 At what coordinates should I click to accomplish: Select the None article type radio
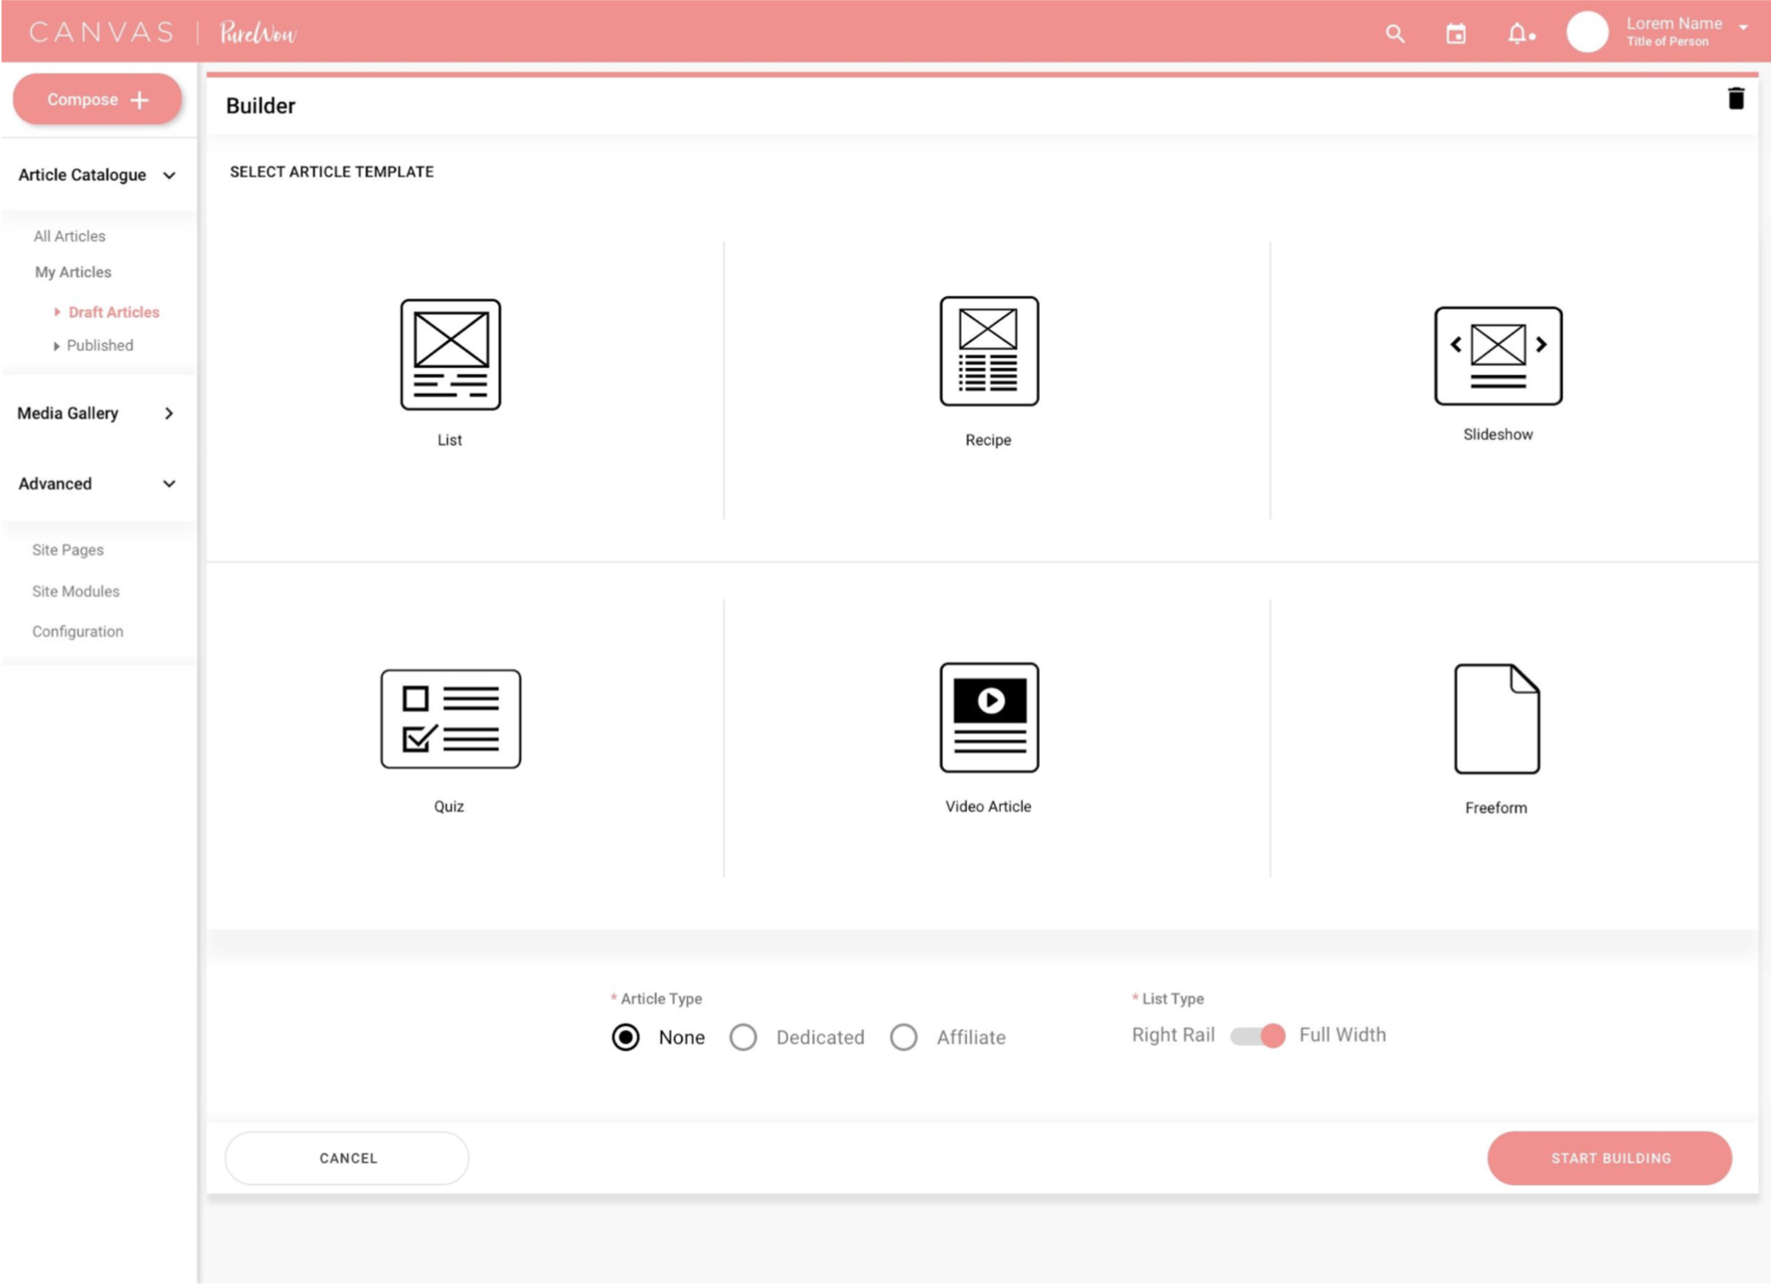tap(626, 1037)
